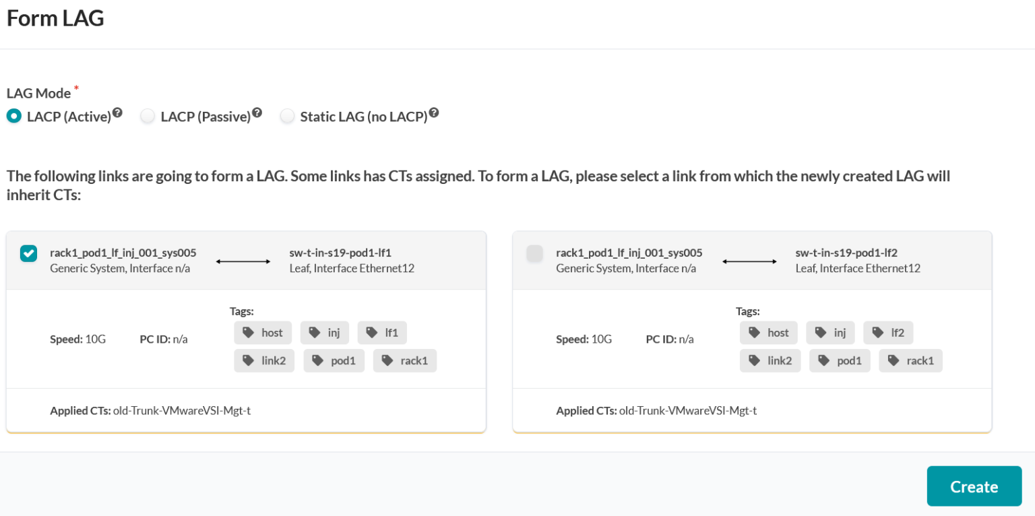Screen dimensions: 1035x516
Task: Select the 'lf1' tag icon
Action: [x=382, y=332]
